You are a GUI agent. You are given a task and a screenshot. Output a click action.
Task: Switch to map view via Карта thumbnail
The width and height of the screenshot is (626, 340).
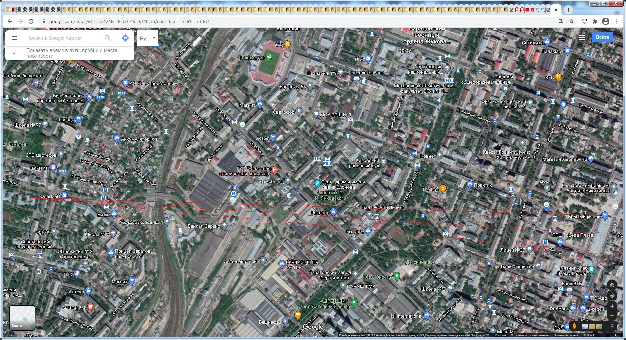click(x=22, y=317)
